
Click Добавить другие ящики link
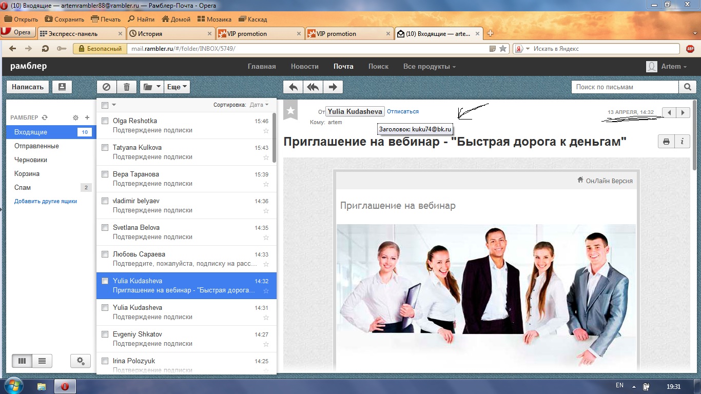click(x=46, y=201)
